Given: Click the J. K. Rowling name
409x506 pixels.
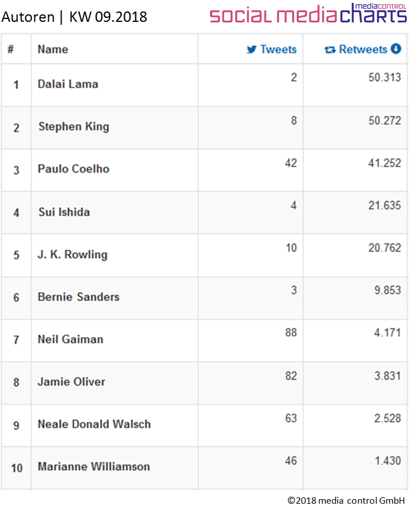Looking at the screenshot, I should coord(72,255).
